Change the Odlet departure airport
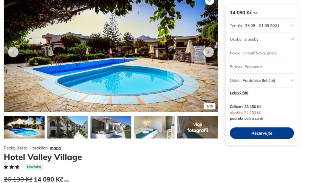The height and width of the screenshot is (183, 310). coord(262,80)
